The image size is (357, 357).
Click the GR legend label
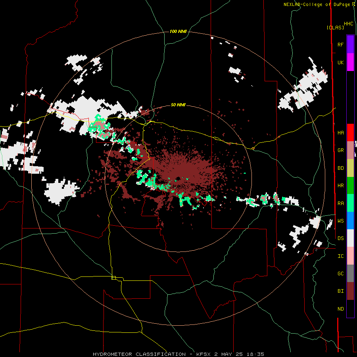(340, 150)
